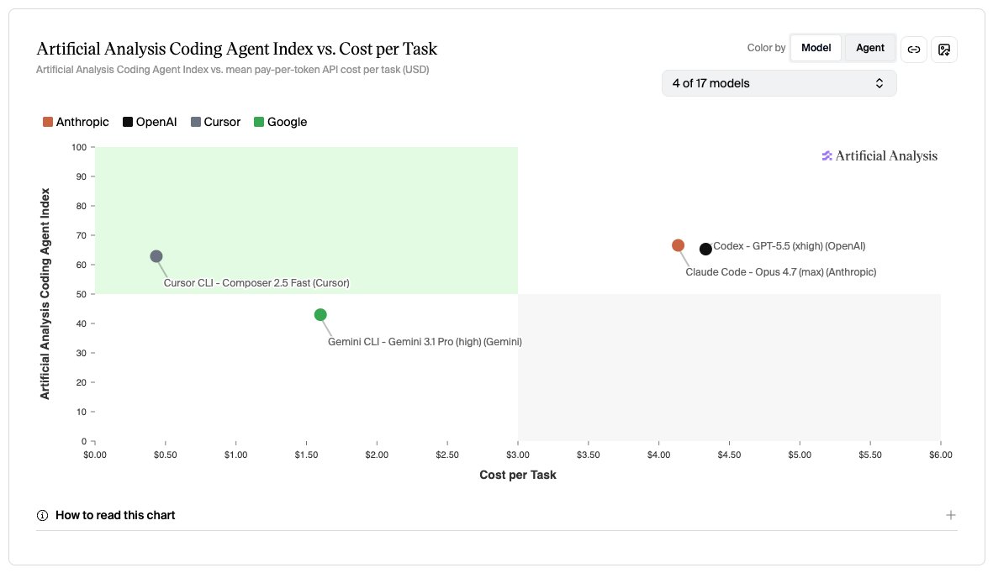Open How to read this chart
This screenshot has height=573, width=993.
click(x=496, y=515)
